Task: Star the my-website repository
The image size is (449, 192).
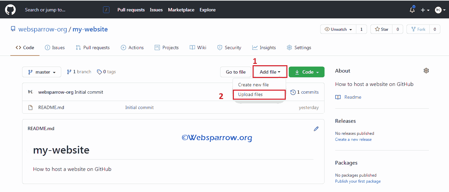Action: 381,29
